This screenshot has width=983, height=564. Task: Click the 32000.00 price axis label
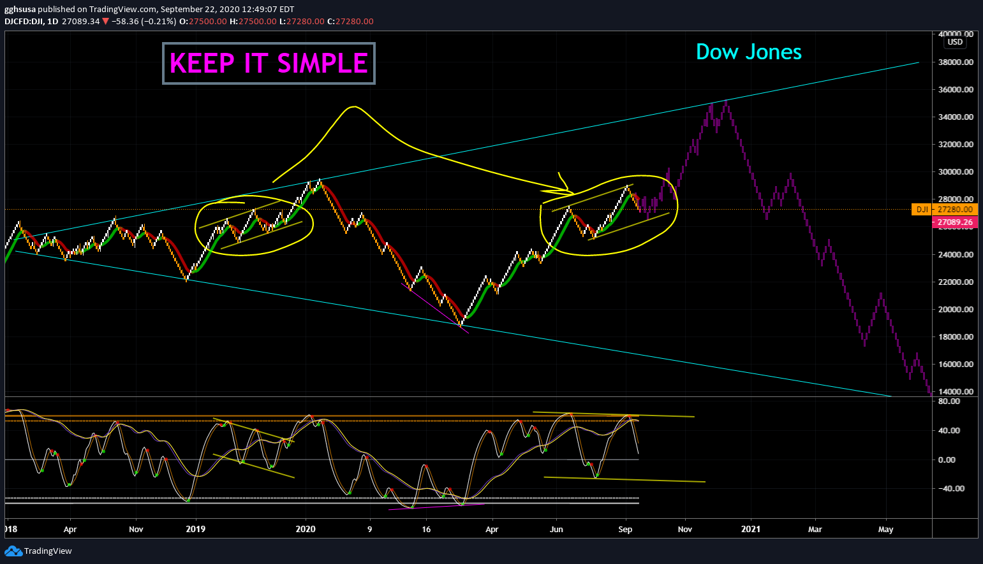point(955,145)
